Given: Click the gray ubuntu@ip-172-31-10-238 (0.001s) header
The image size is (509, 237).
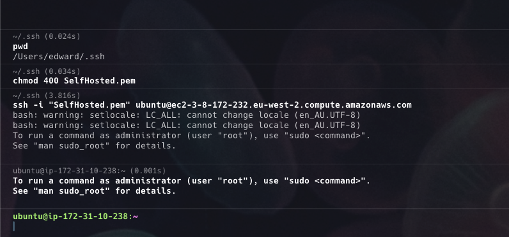Looking at the screenshot, I should click(90, 171).
